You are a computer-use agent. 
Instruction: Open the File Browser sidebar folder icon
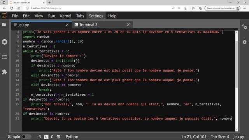click(4, 24)
